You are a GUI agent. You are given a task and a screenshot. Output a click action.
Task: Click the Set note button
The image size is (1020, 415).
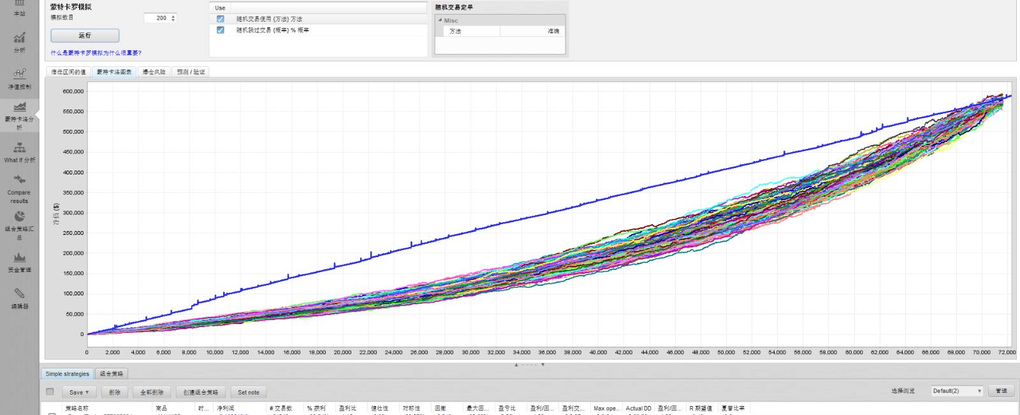pyautogui.click(x=249, y=392)
